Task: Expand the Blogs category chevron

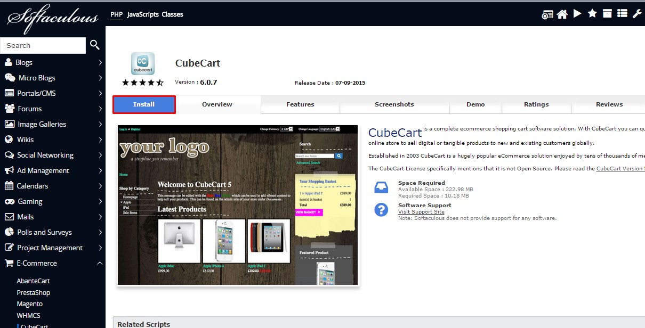Action: tap(100, 62)
